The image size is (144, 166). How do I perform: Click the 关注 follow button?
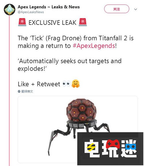pyautogui.click(x=117, y=9)
